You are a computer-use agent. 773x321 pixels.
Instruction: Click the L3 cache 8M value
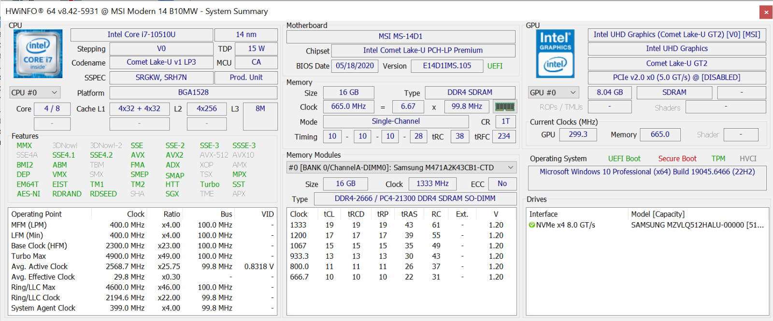click(260, 116)
